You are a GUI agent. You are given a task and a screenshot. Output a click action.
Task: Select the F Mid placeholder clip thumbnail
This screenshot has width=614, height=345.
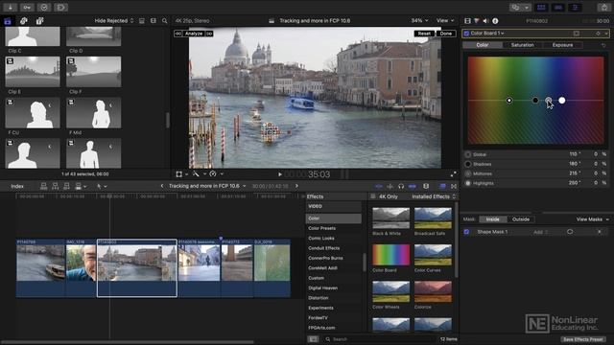[x=94, y=113]
